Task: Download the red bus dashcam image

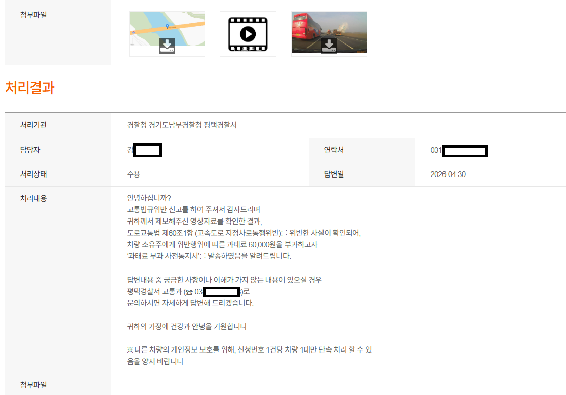Action: 329,47
